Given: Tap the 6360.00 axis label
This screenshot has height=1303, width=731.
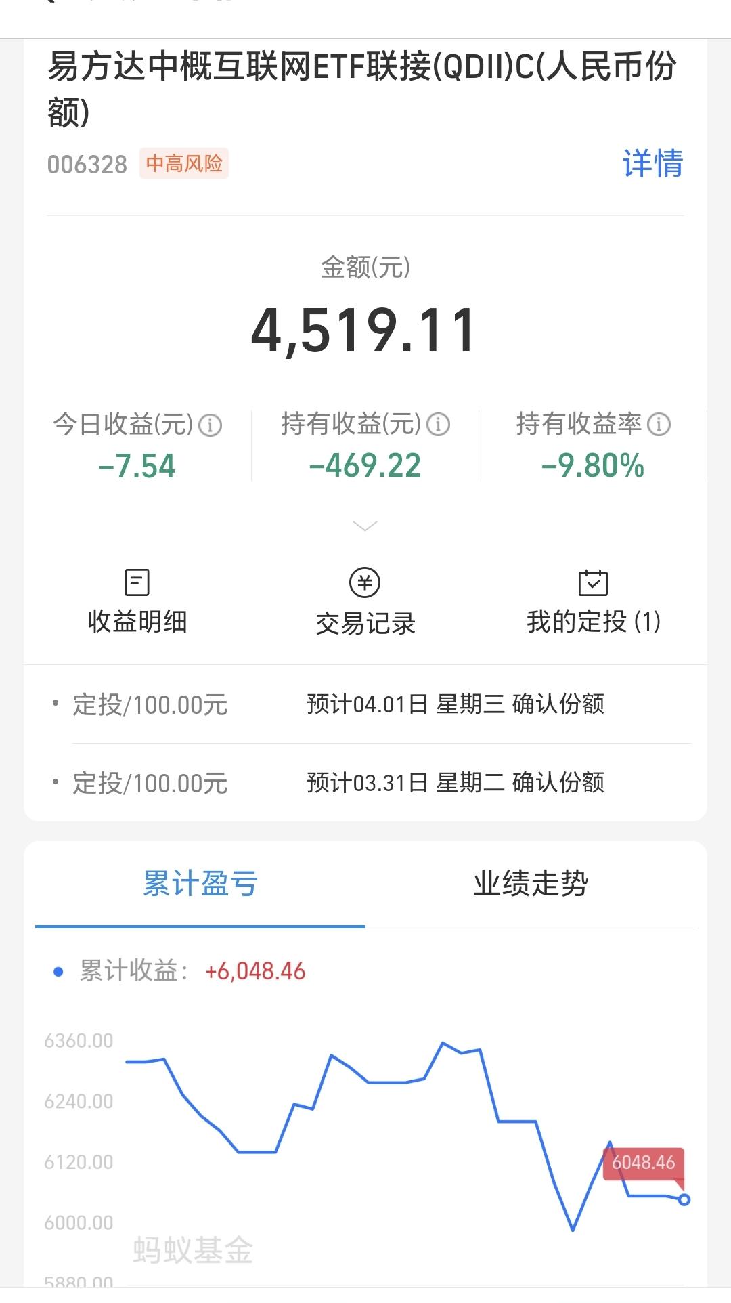Looking at the screenshot, I should click(x=79, y=1041).
